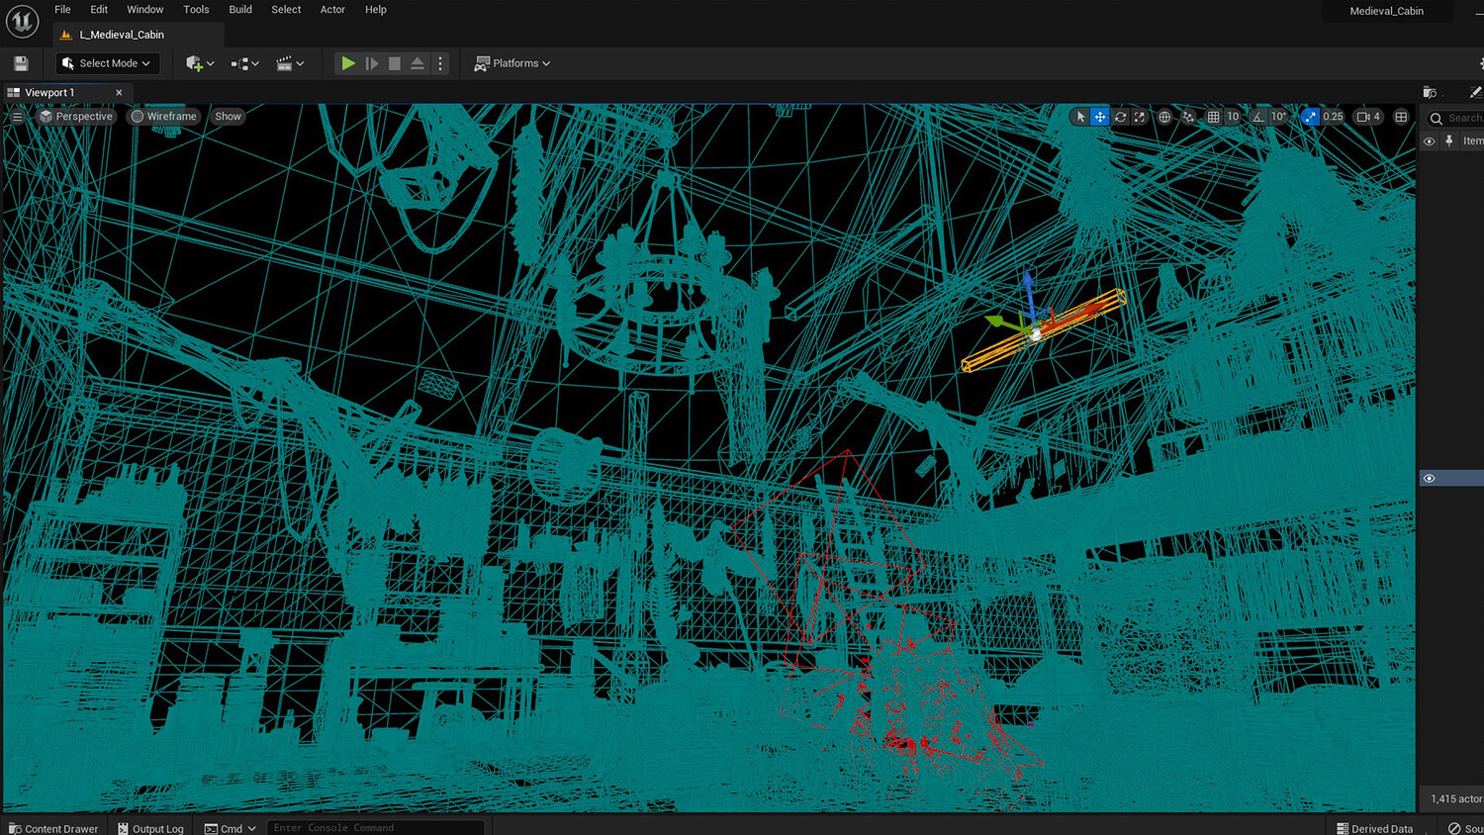This screenshot has width=1484, height=835.
Task: Click the Outliner search field
Action: [x=1455, y=119]
